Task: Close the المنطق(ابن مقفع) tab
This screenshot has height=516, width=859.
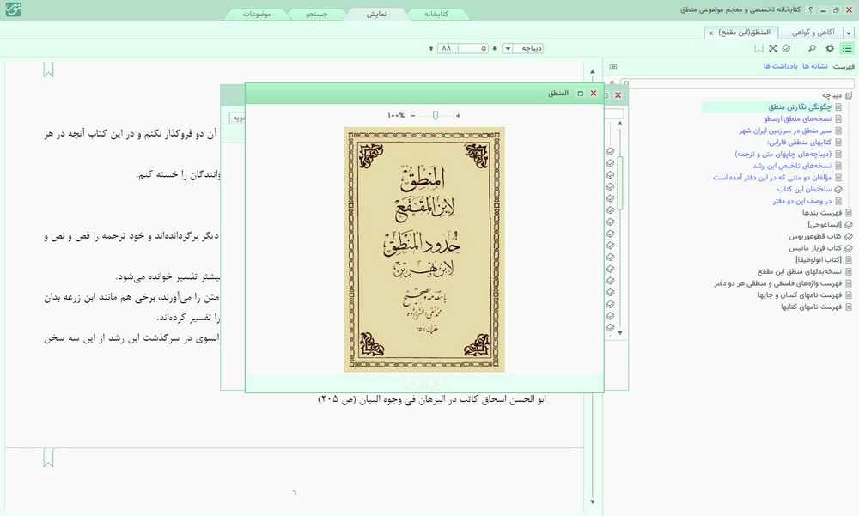Action: (x=711, y=33)
